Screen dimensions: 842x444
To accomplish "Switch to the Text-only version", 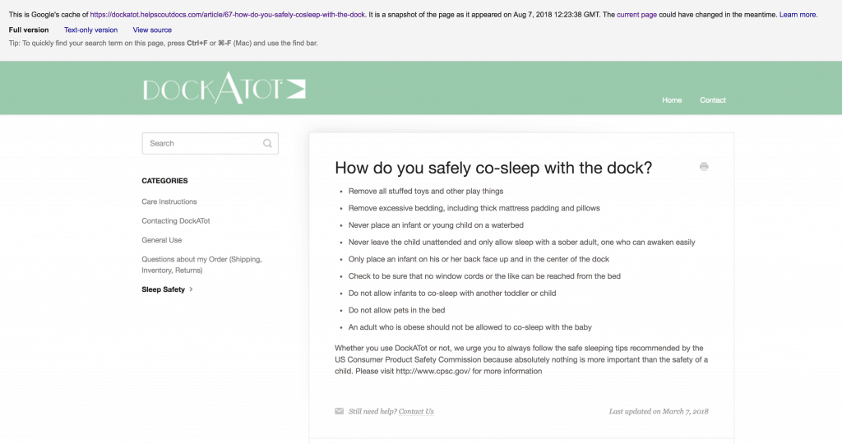I will (x=91, y=30).
